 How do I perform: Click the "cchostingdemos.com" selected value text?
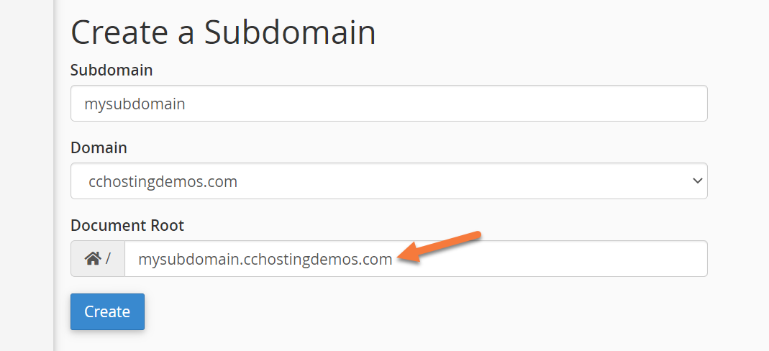(x=163, y=182)
